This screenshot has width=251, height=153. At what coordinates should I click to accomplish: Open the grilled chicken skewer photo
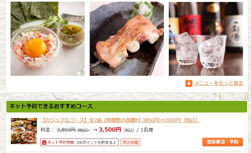pos(127,39)
